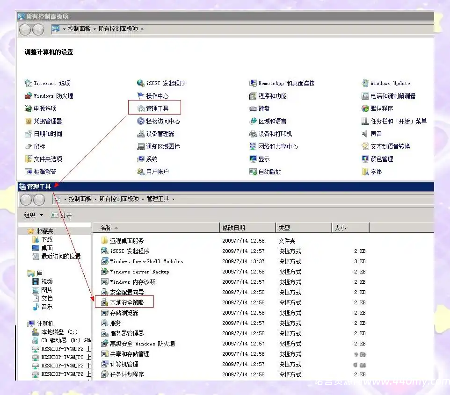Click the Windows 防火墙 icon

pos(29,96)
